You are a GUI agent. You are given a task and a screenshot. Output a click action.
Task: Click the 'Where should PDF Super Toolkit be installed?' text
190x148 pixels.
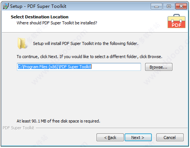[x=57, y=23]
